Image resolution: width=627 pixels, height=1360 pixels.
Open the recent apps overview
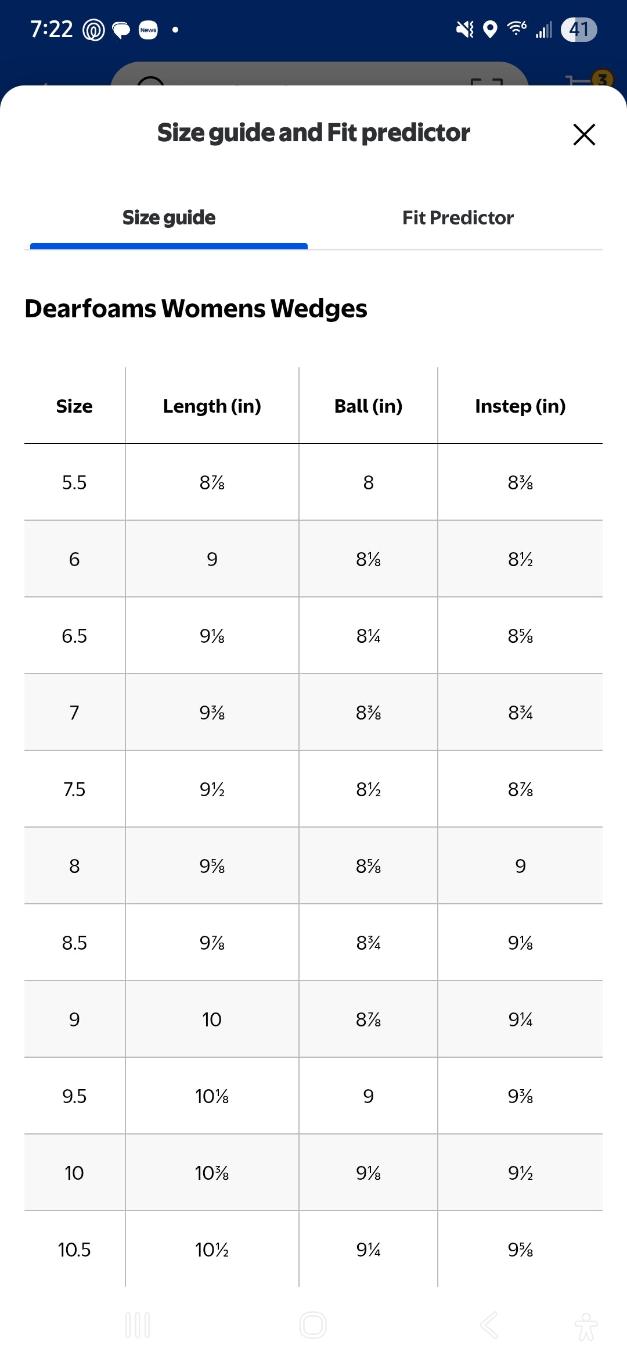coord(138,1325)
